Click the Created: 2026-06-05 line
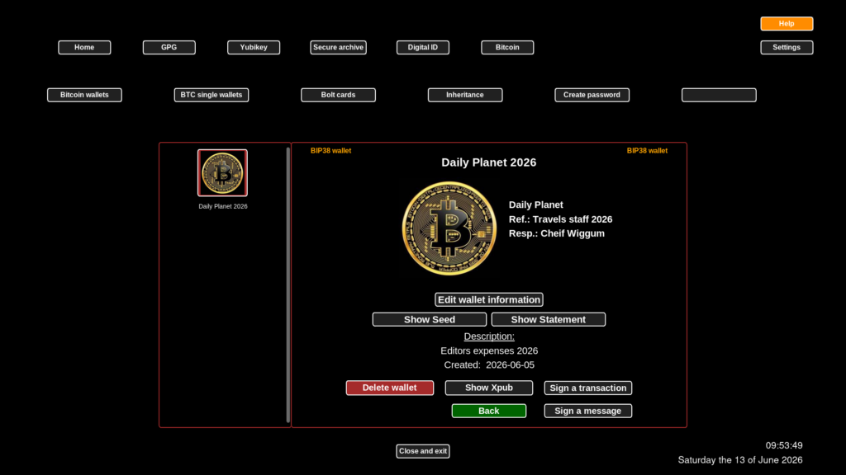 (x=489, y=365)
